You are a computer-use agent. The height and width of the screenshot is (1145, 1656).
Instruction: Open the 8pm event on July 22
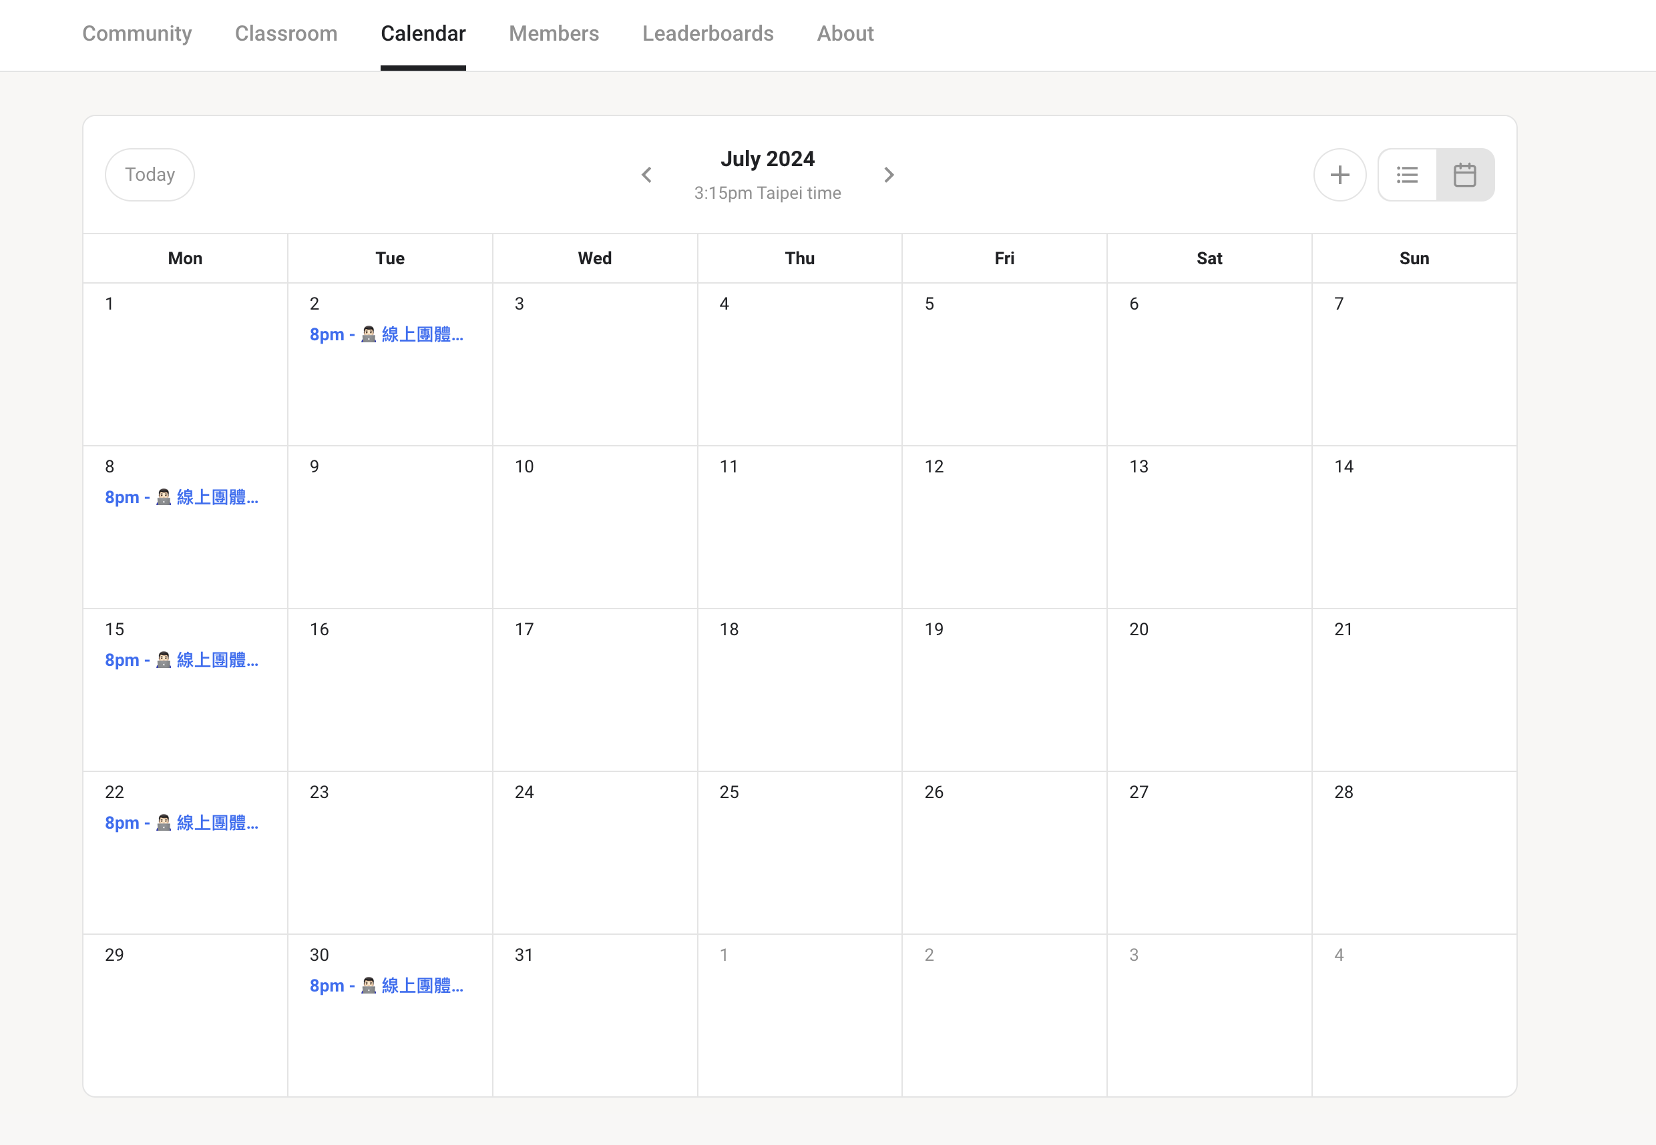[x=182, y=823]
